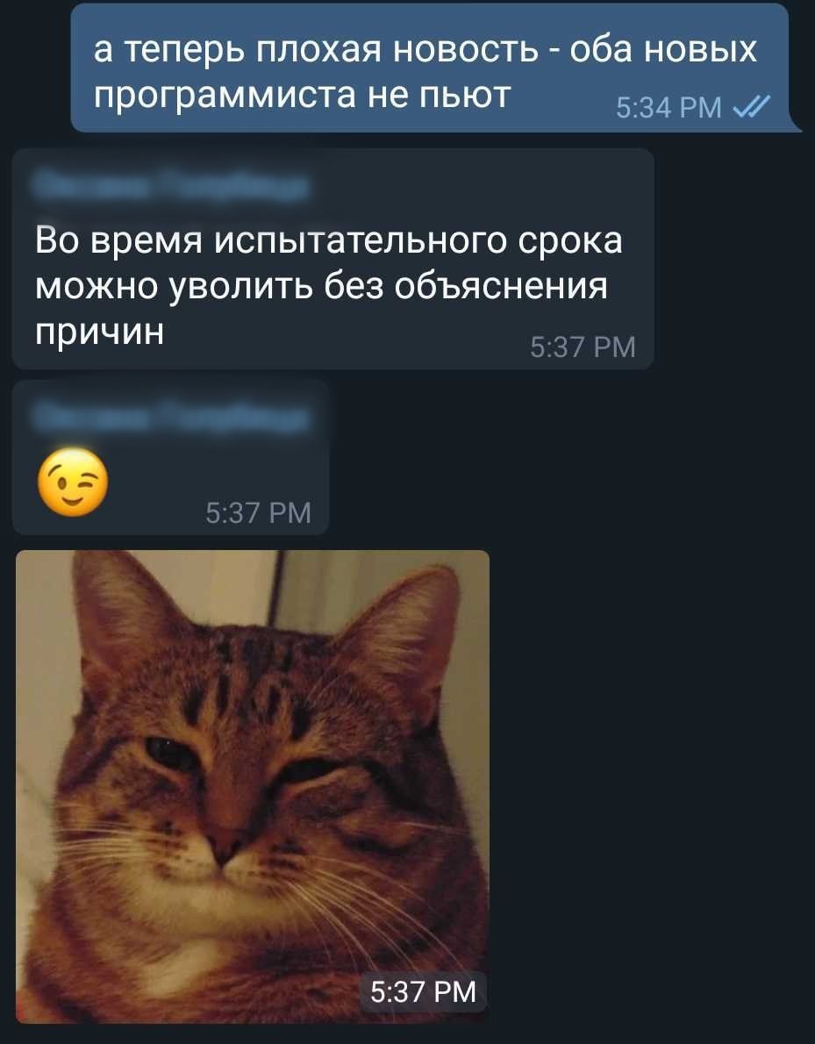This screenshot has height=1044, width=815.
Task: Select the emoji message bubble
Action: click(170, 457)
